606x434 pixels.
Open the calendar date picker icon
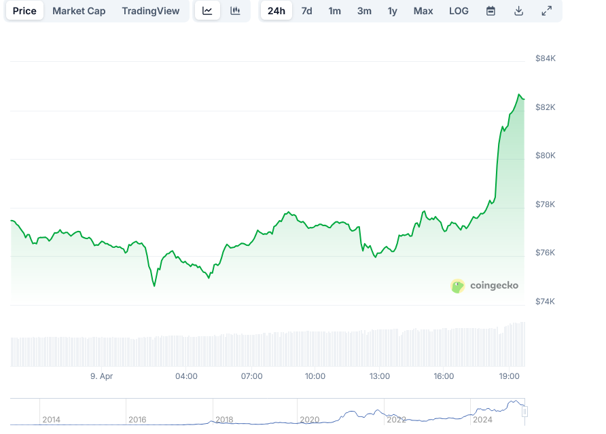(x=491, y=11)
